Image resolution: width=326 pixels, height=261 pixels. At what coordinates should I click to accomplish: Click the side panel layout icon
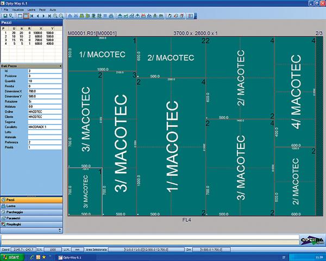tap(191, 16)
